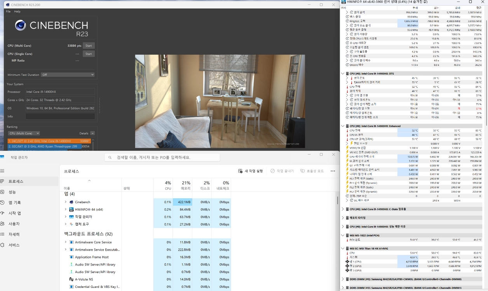
Task: Open the Performance page icon in sidebar
Action: (2, 192)
